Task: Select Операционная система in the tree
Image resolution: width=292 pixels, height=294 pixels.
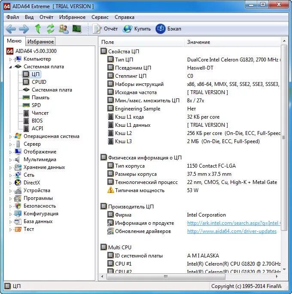Action: pyautogui.click(x=52, y=136)
